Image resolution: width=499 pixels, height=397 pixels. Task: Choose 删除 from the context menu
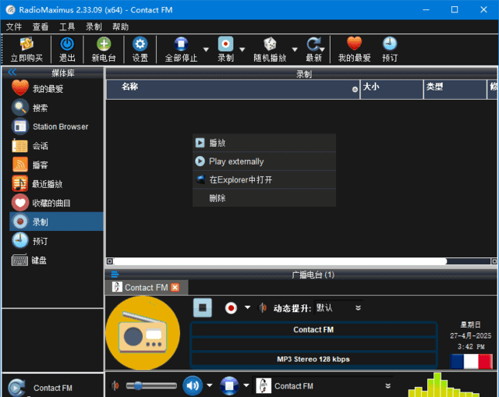(x=264, y=198)
